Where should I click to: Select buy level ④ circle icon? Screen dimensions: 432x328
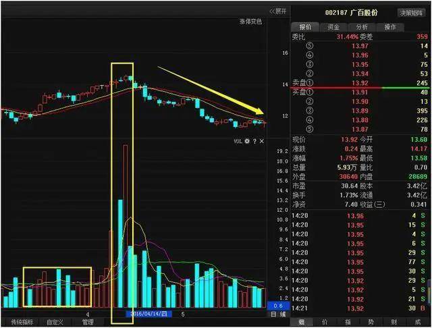[x=310, y=120]
